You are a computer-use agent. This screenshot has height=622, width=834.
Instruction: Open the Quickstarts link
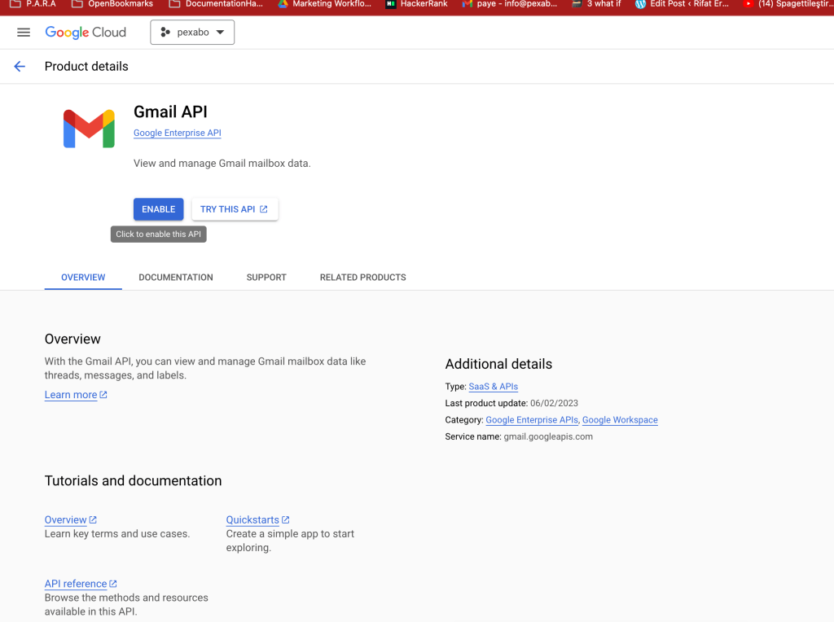[x=252, y=520]
